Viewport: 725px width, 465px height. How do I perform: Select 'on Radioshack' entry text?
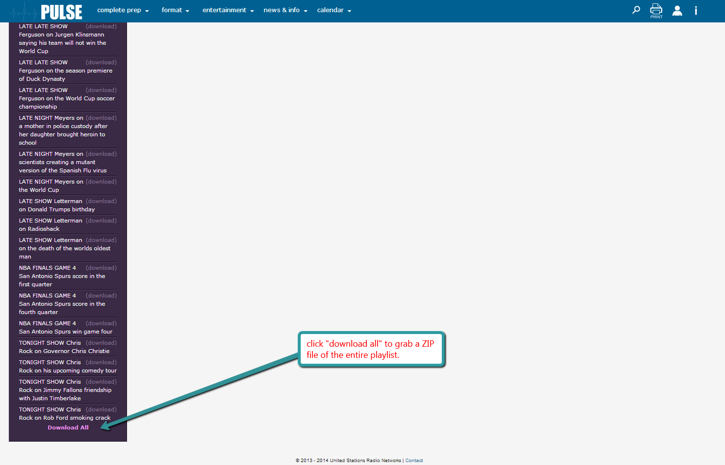point(39,229)
